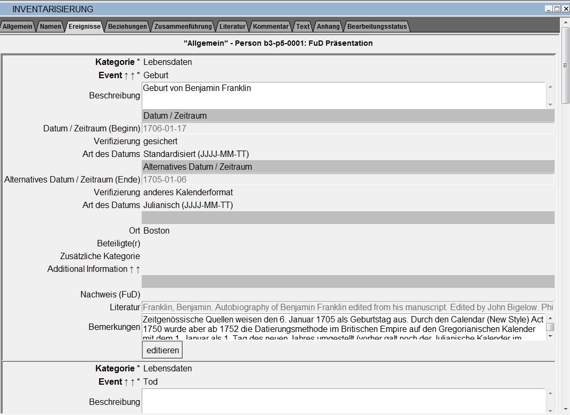The image size is (570, 415).
Task: Switch to the Namen tab
Action: 51,27
